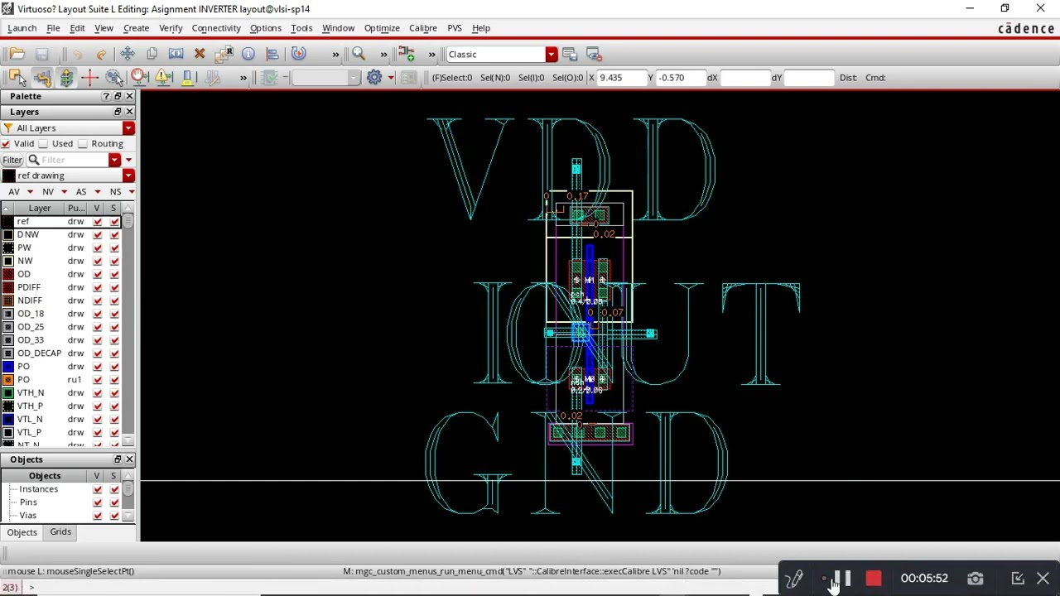Click the Create Instance connectivity icon
Image resolution: width=1060 pixels, height=596 pixels.
(407, 54)
